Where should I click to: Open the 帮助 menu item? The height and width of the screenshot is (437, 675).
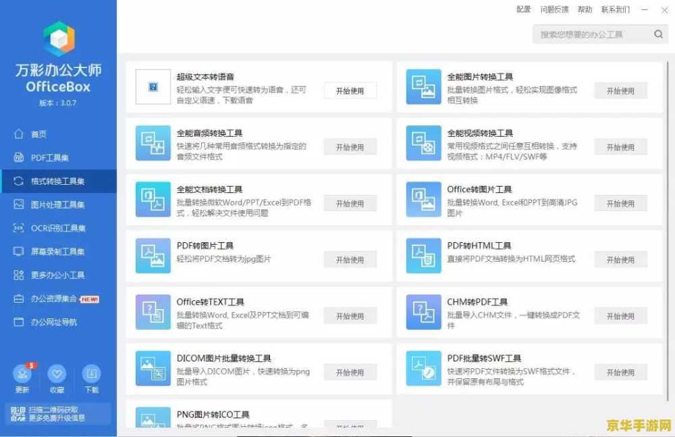pos(585,9)
